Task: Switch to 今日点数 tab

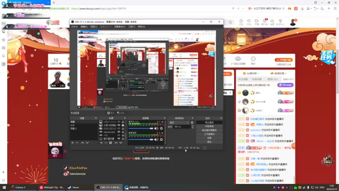Action: [243, 79]
